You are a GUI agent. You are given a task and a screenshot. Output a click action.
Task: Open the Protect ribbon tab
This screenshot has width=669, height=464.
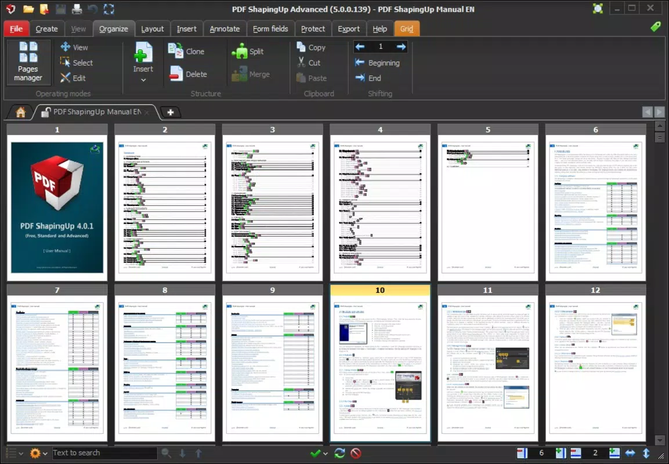pyautogui.click(x=313, y=28)
